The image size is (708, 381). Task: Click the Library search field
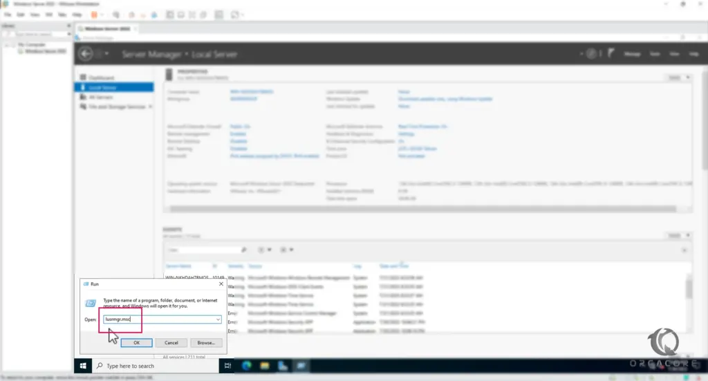(x=35, y=35)
